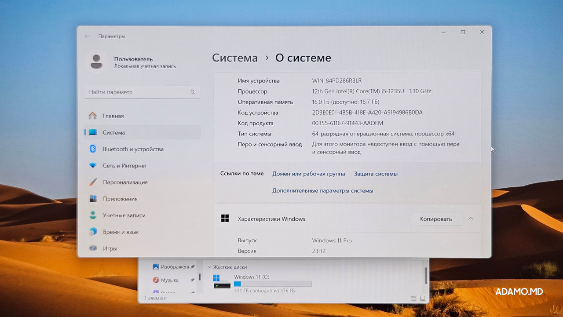This screenshot has height=317, width=563.
Task: Open Главная in the settings sidebar
Action: 143,116
